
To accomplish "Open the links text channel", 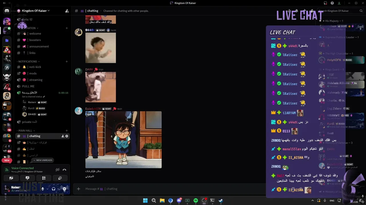I will point(43,53).
